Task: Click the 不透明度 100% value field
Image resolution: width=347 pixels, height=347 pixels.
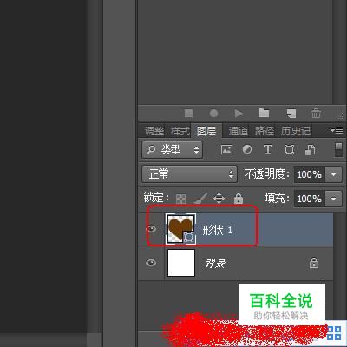Action: pos(310,174)
